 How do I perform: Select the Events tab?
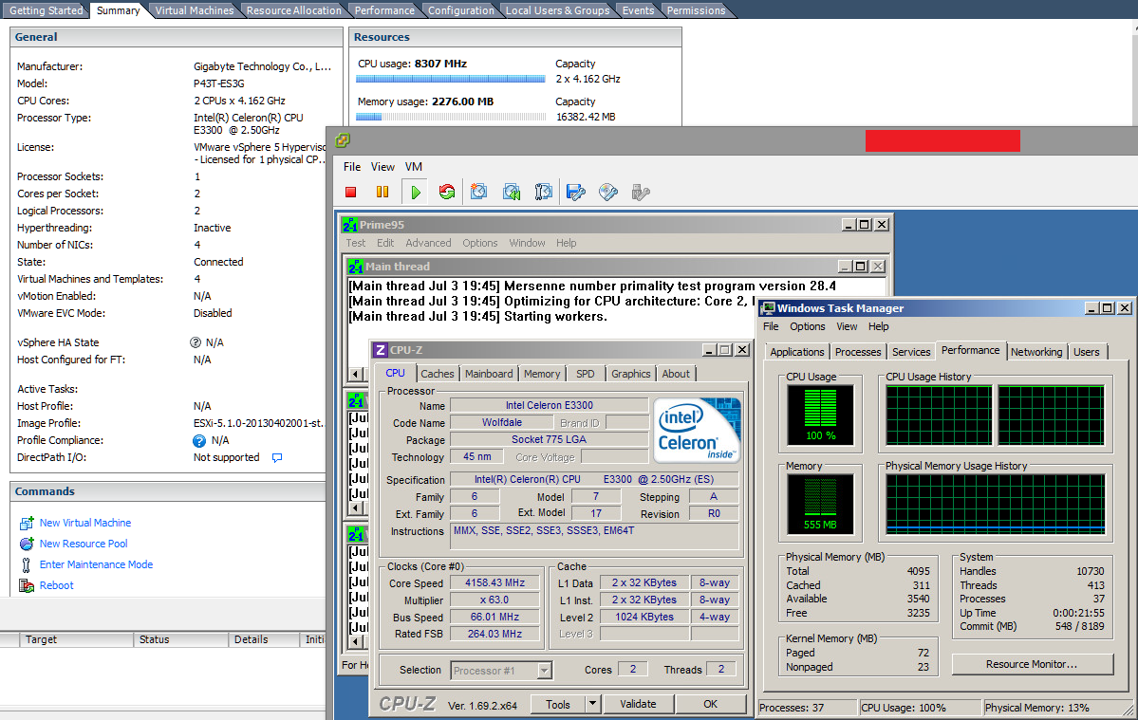pyautogui.click(x=638, y=10)
